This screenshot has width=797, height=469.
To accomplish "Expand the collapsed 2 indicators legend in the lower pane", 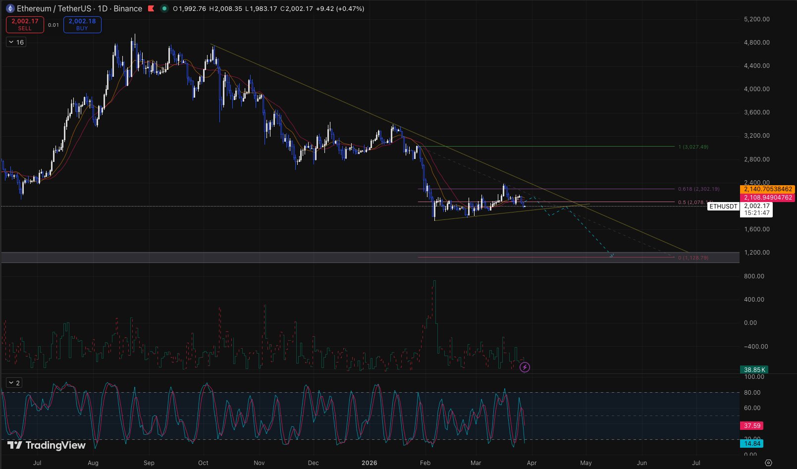I will [x=14, y=383].
